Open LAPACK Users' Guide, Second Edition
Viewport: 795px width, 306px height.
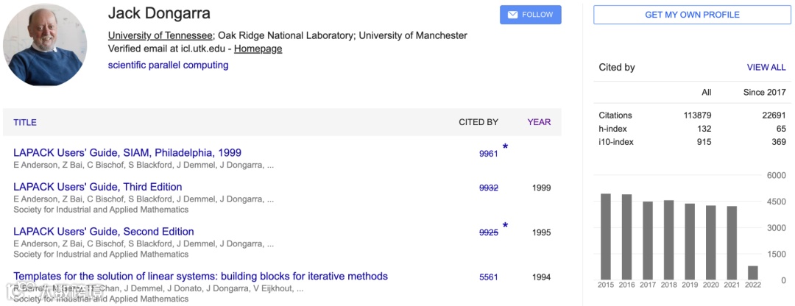coord(104,232)
